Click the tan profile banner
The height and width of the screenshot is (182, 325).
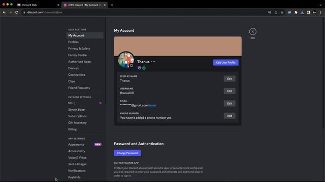[x=178, y=46]
